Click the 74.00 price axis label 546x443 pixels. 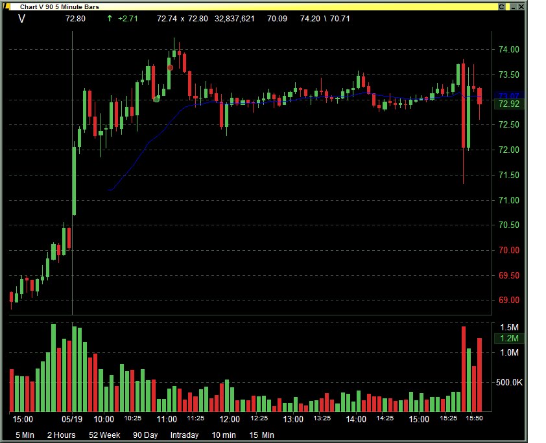pos(509,50)
